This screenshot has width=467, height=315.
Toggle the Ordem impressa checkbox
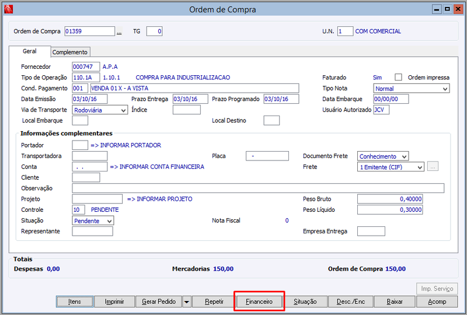(398, 78)
